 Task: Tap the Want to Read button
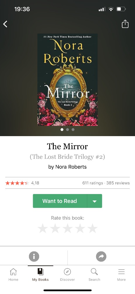(x=60, y=201)
